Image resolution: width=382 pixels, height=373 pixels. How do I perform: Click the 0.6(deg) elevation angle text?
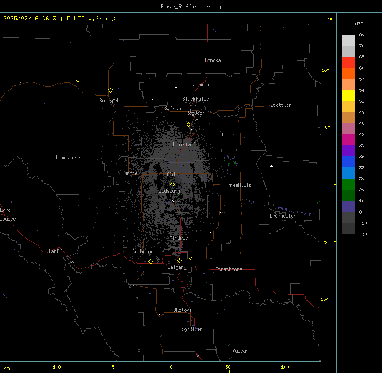tap(102, 19)
